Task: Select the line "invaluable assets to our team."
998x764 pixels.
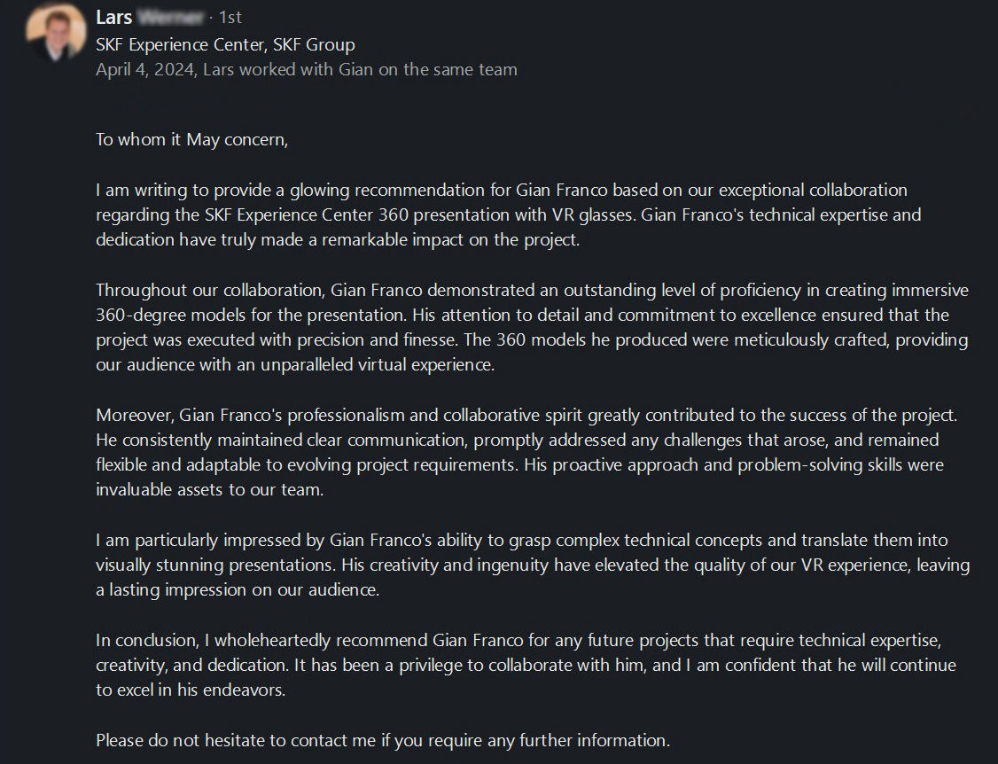Action: coord(210,489)
